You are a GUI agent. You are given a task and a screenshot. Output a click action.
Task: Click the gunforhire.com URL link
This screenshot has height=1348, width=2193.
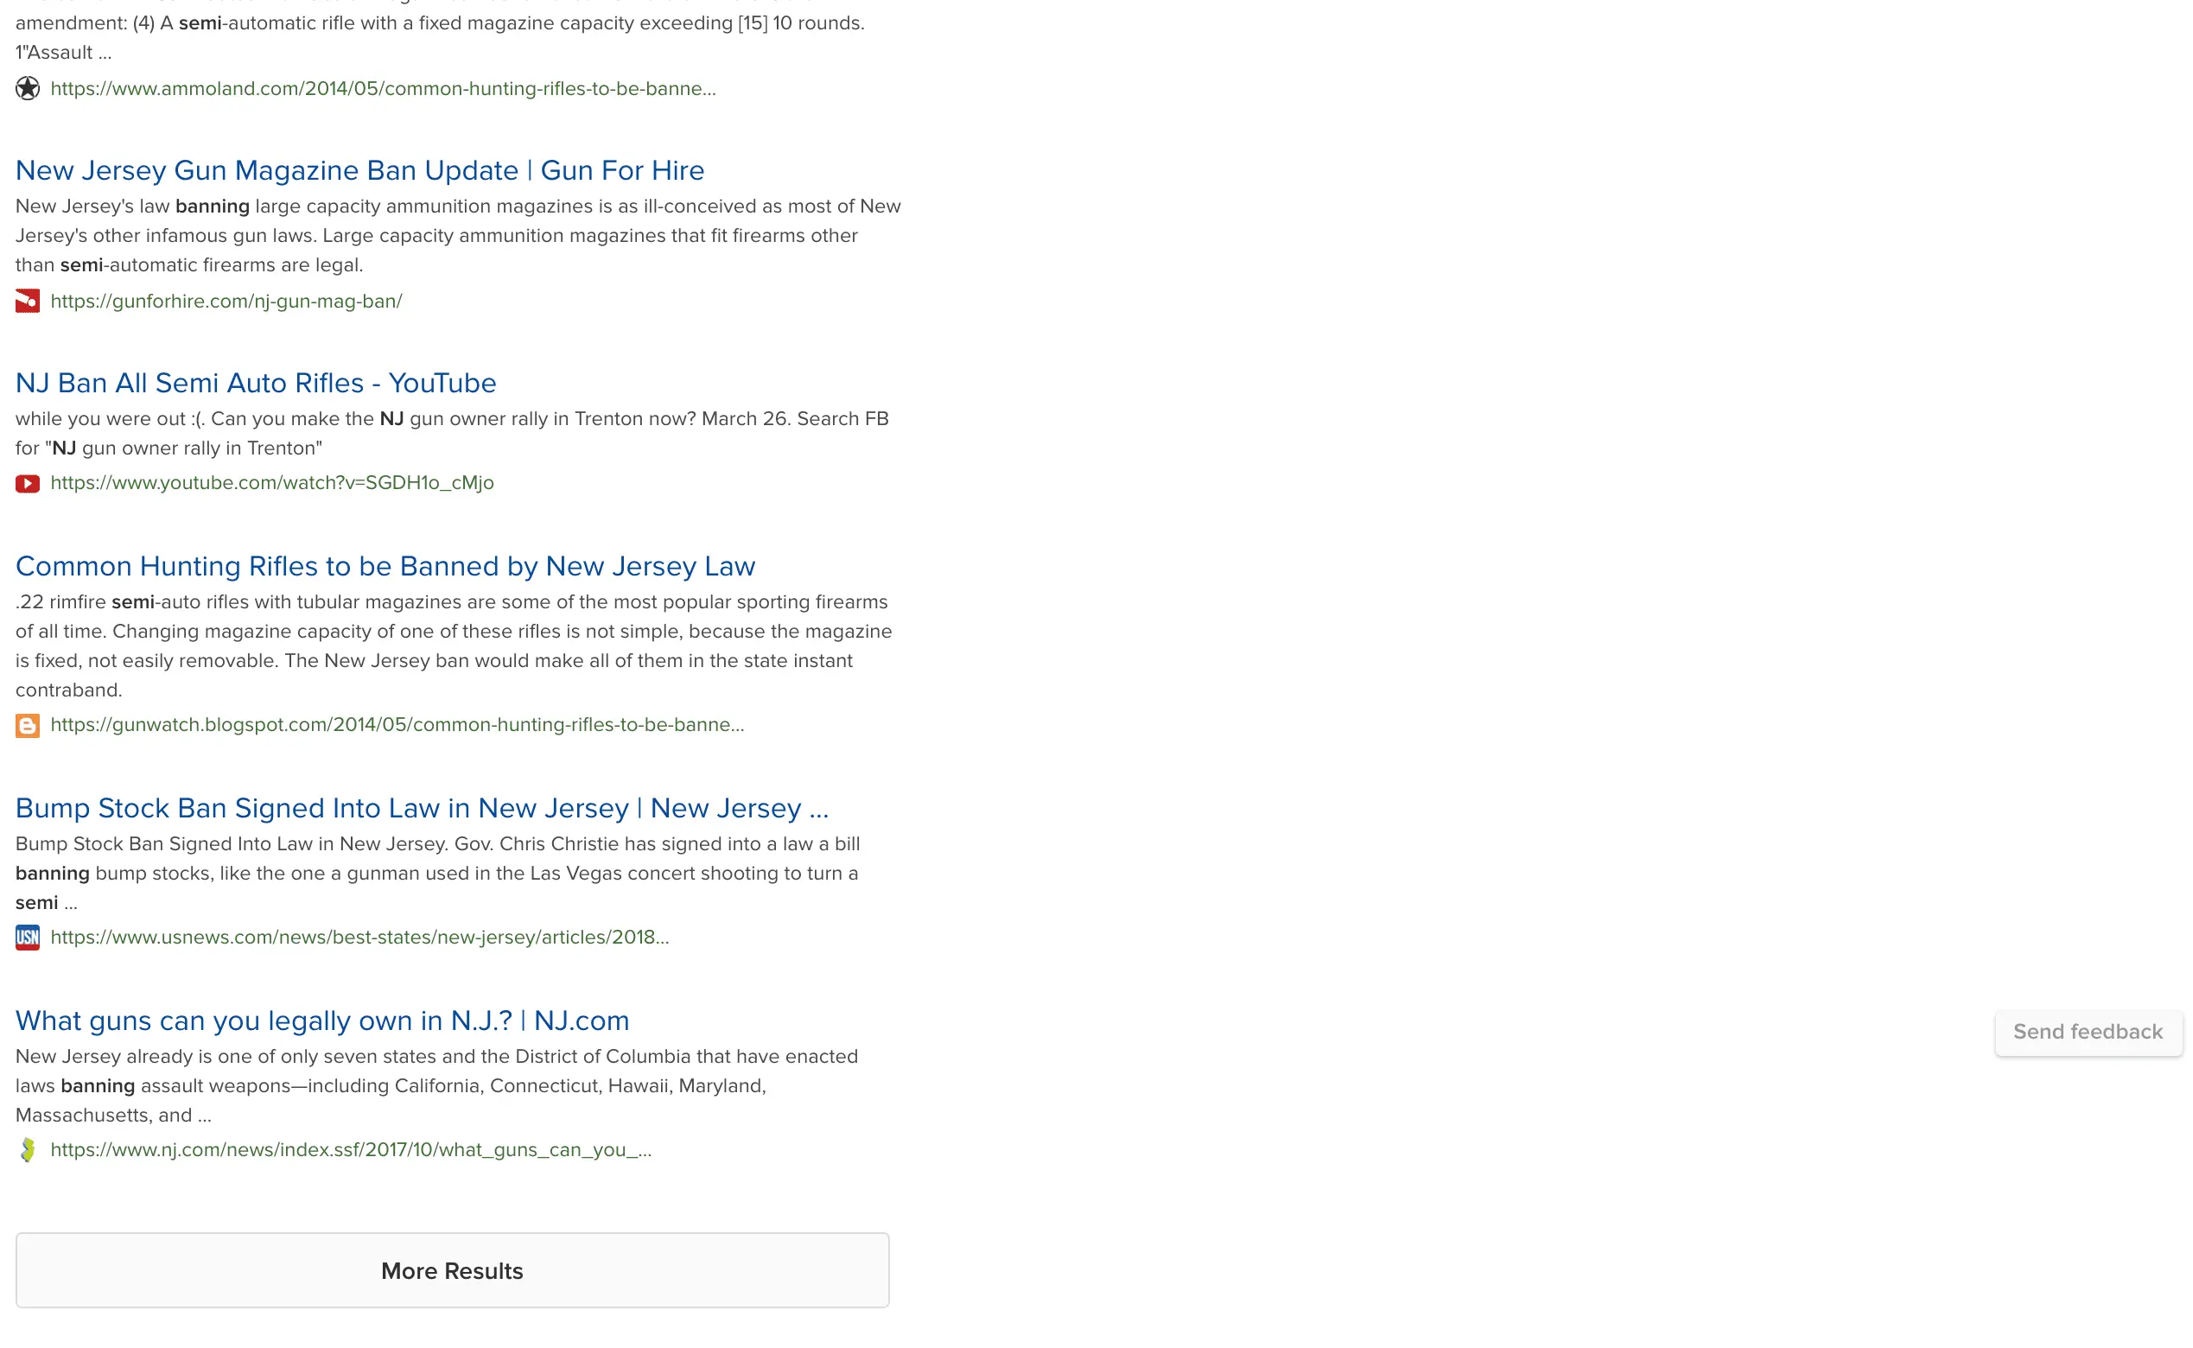pyautogui.click(x=226, y=302)
